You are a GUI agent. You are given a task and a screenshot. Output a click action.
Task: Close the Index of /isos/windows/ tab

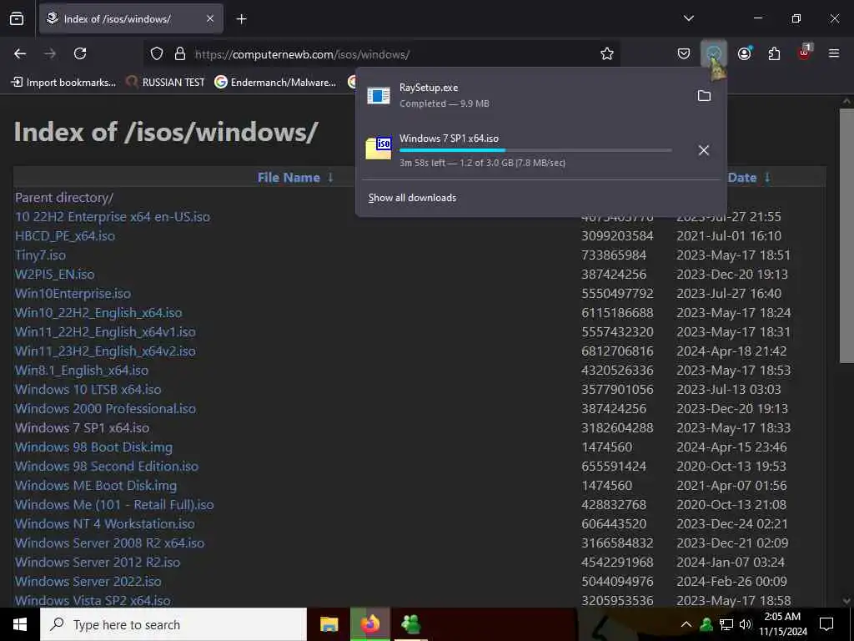(x=210, y=19)
